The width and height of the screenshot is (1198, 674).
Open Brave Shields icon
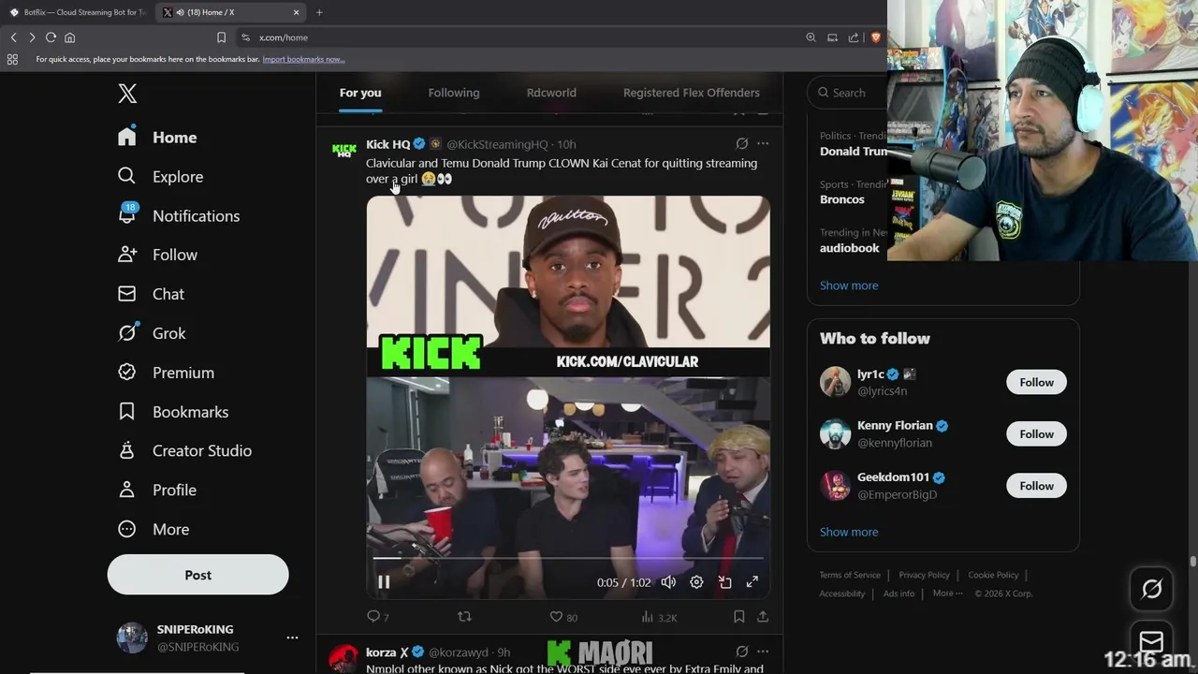pos(876,37)
